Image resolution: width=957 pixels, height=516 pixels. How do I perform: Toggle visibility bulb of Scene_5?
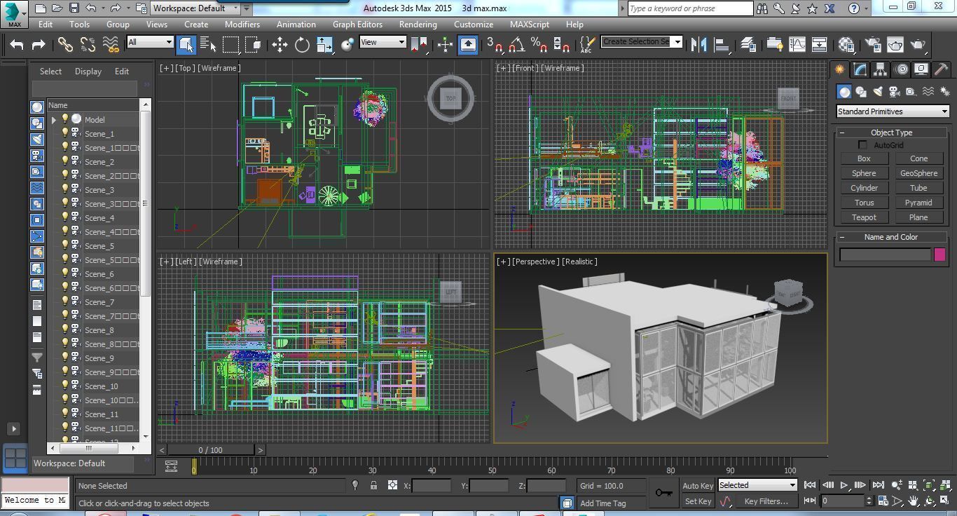point(64,245)
